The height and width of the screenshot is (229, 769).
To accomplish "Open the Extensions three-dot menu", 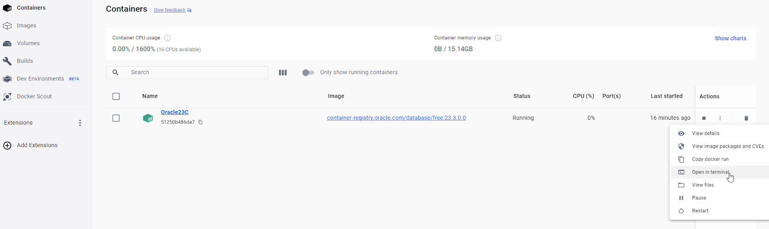I will pyautogui.click(x=80, y=123).
